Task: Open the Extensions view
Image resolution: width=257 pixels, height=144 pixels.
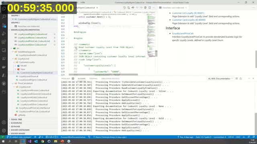Action: pyautogui.click(x=4, y=42)
